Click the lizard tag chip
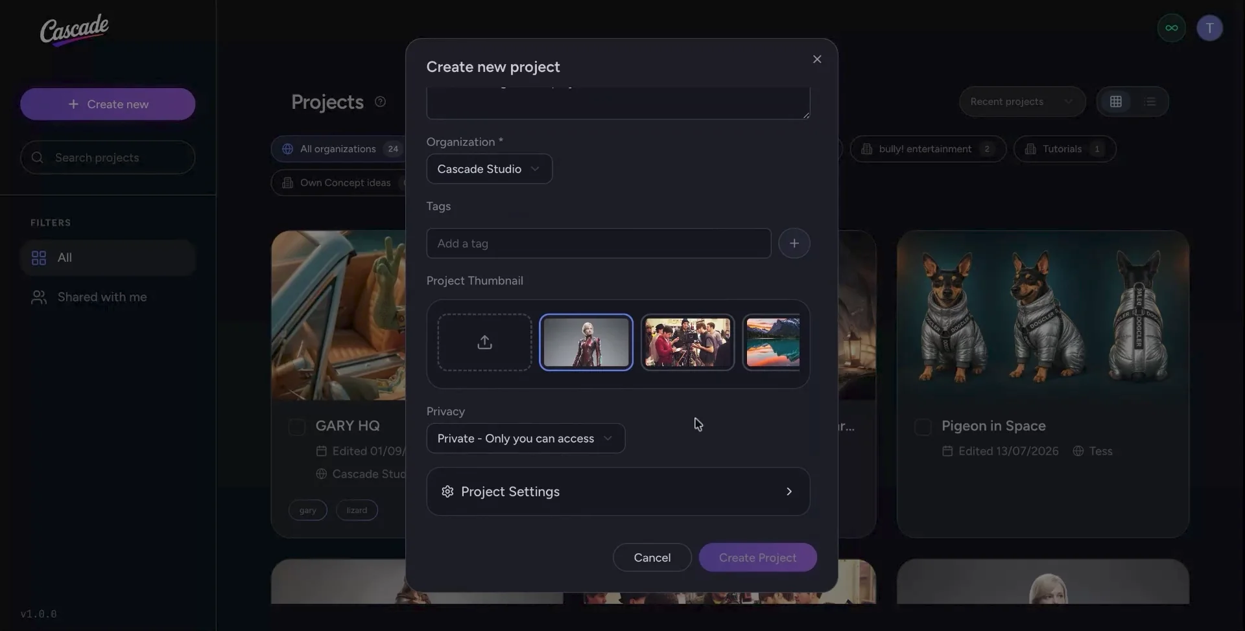This screenshot has width=1245, height=631. pos(357,511)
